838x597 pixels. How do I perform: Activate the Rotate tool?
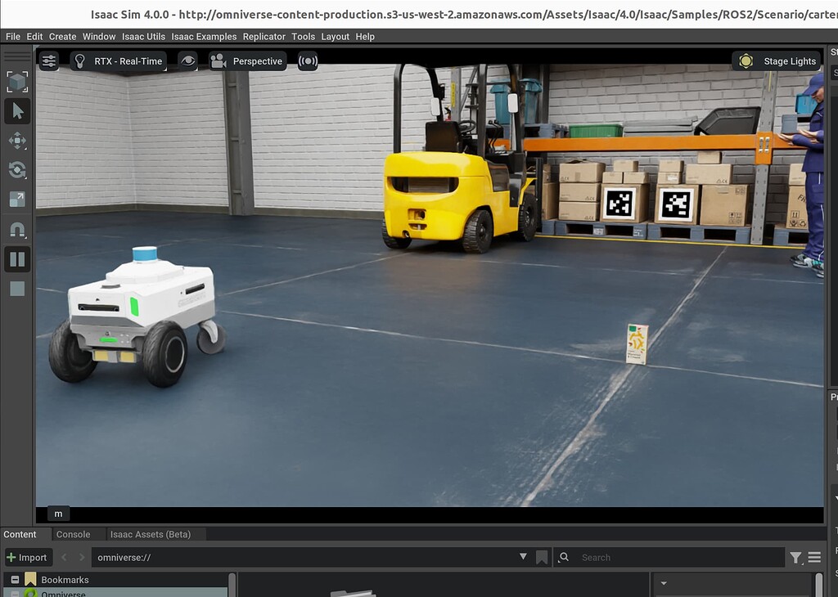coord(17,170)
